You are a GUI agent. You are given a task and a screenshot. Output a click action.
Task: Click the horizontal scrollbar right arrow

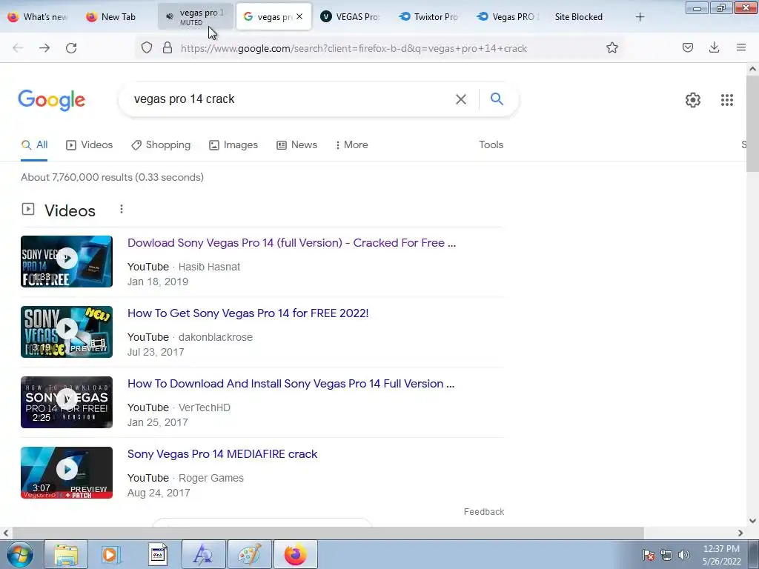[x=740, y=533]
